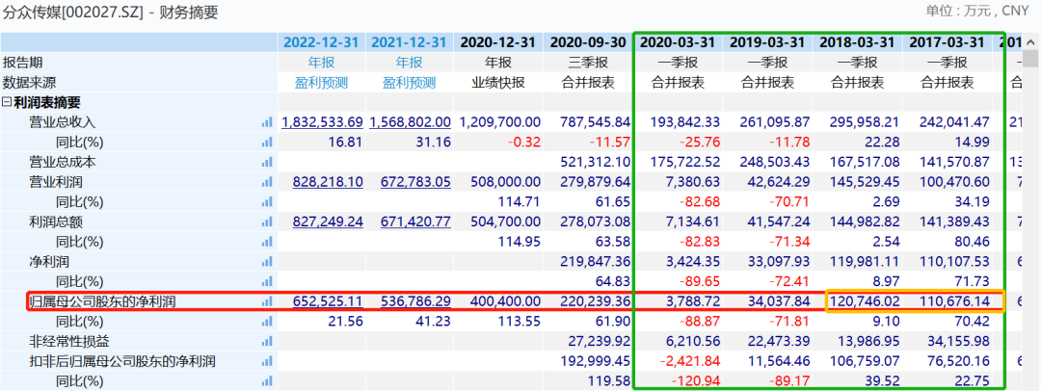Click chart icon for 扣非后归属母公司股东的净利润 row

267,361
